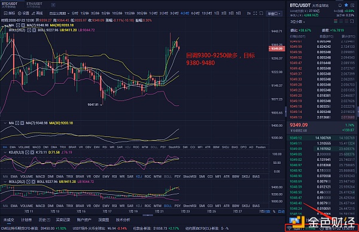The height and width of the screenshot is (232, 359).
Task: Open the 买卖记录 trade records tab
Action: click(63, 220)
